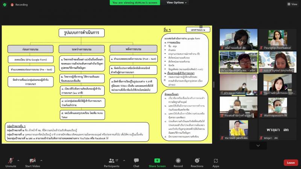Change layout with View button

[x=292, y=4]
